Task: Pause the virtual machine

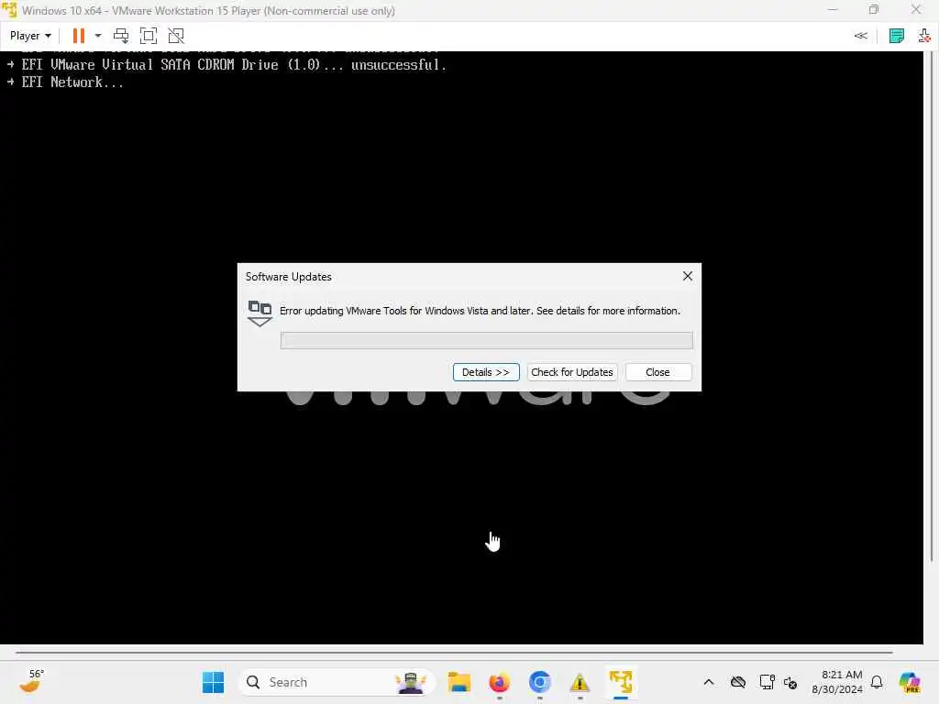Action: (x=79, y=36)
